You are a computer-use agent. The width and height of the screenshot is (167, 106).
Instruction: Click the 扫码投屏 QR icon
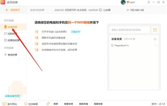coord(5,33)
